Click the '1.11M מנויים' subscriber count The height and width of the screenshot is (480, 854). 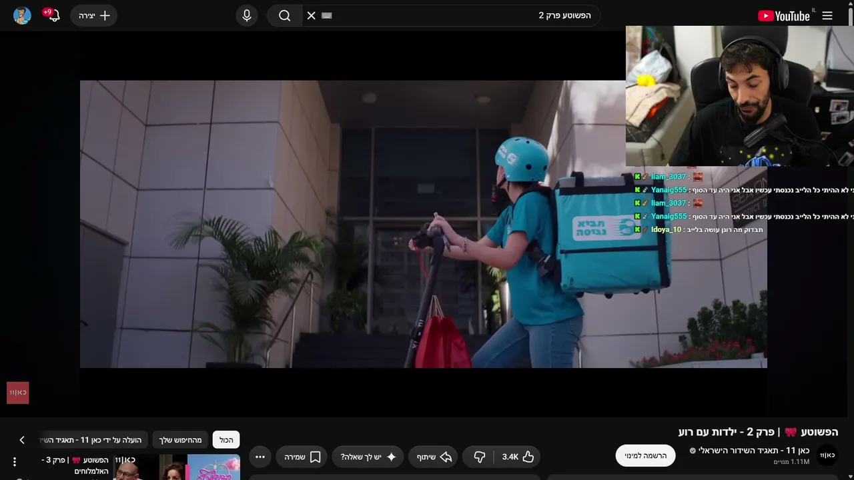click(x=791, y=461)
